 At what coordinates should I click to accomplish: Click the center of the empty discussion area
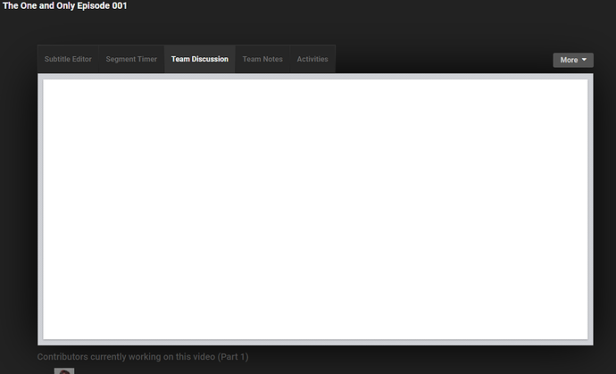(x=315, y=209)
